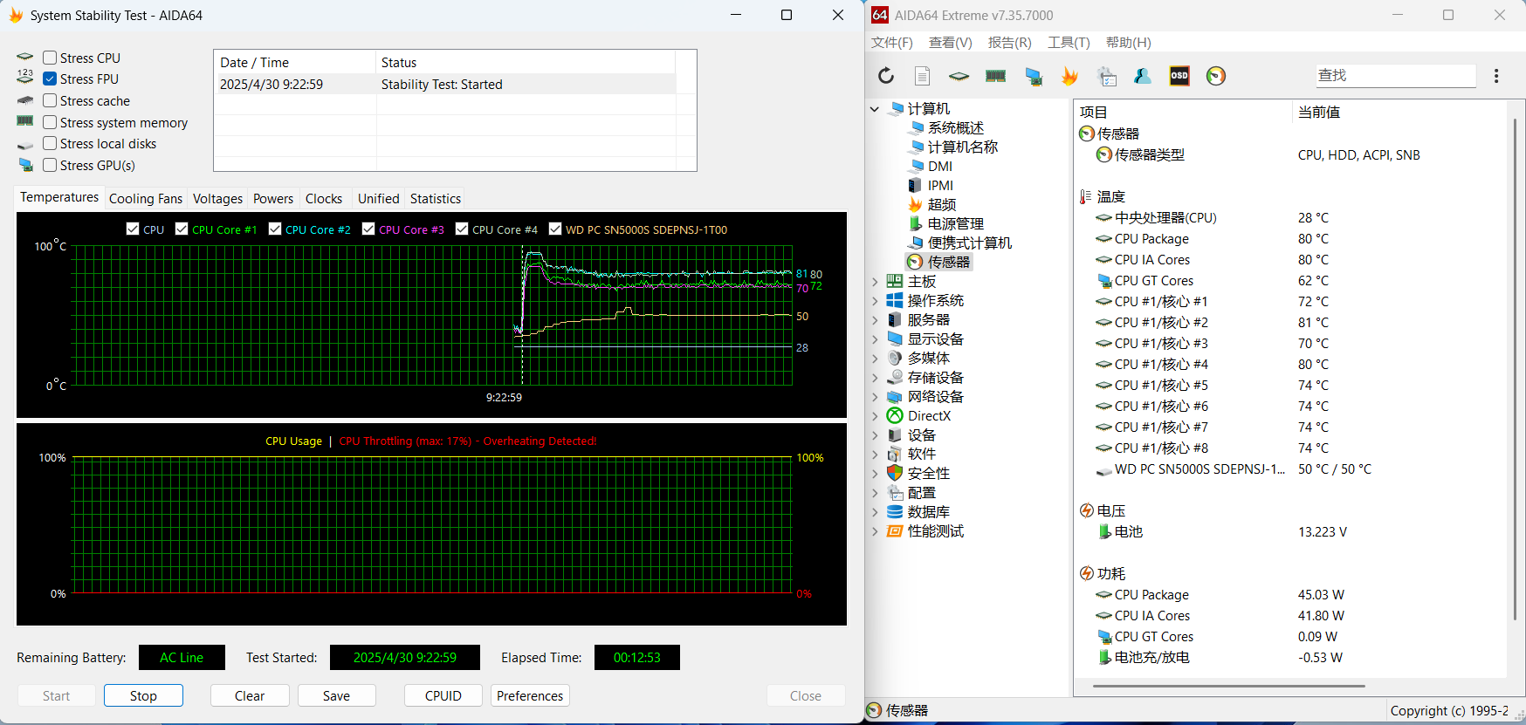Click the memory module benchmark toolbar icon
This screenshot has height=725, width=1526.
(x=995, y=76)
